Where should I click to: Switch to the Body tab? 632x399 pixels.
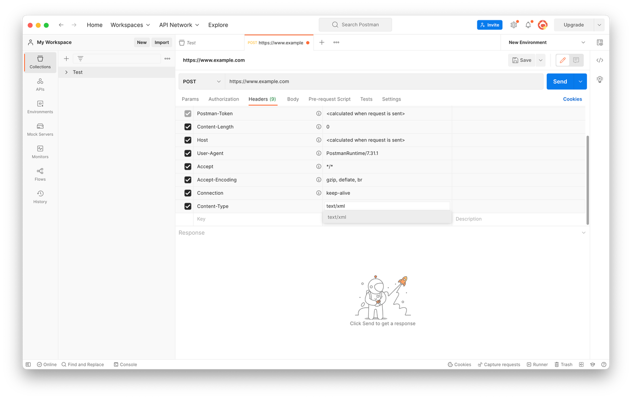pyautogui.click(x=293, y=99)
